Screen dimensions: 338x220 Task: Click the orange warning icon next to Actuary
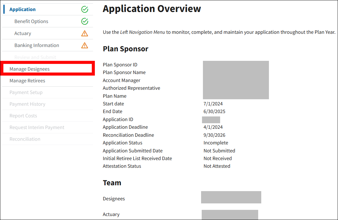tap(85, 33)
